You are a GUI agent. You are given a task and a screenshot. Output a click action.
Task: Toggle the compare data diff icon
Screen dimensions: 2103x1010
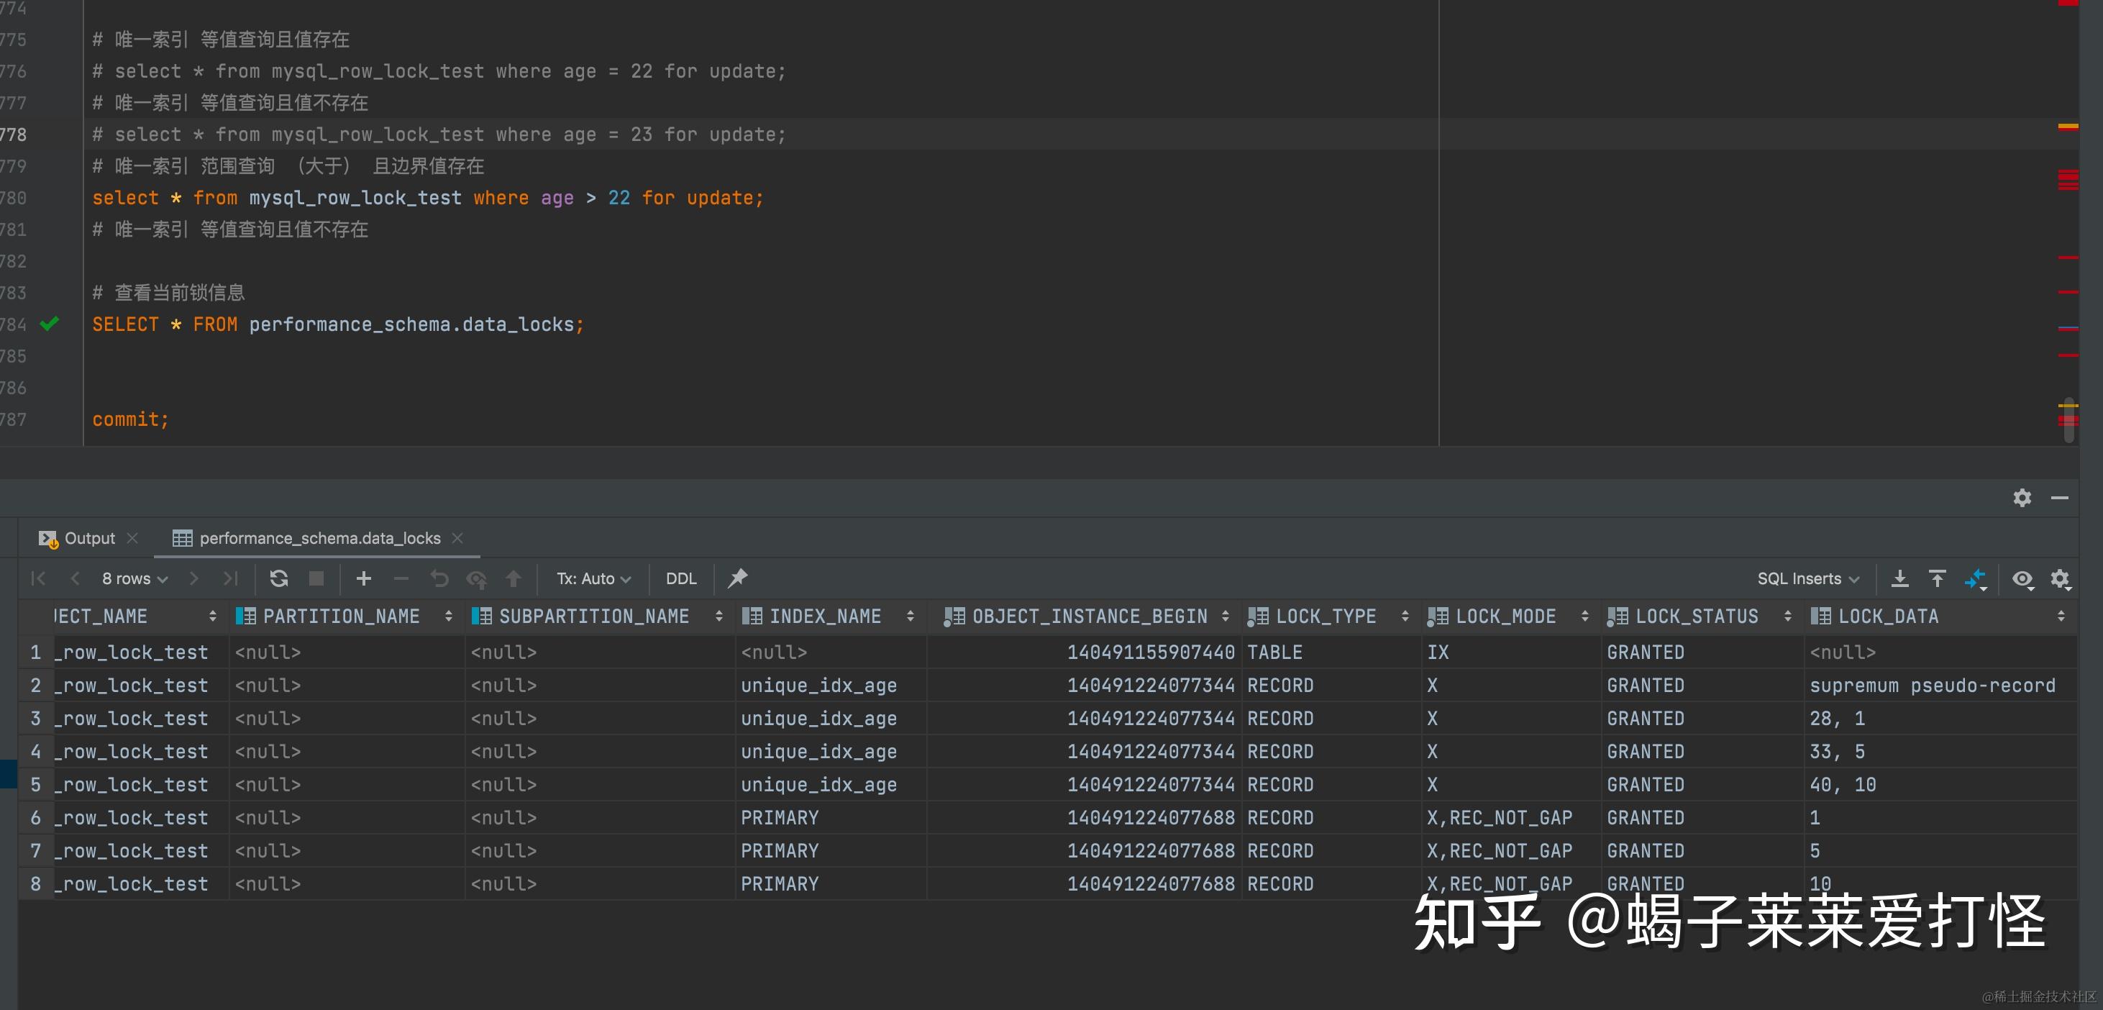pyautogui.click(x=1977, y=580)
